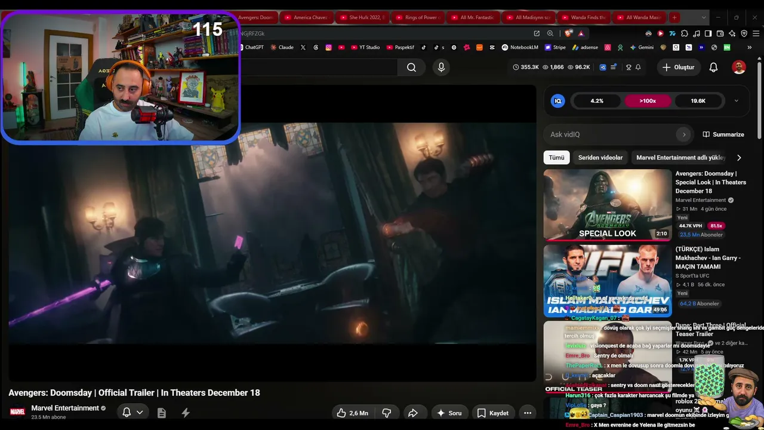Open the account avatar menu
The width and height of the screenshot is (764, 430).
pos(739,67)
